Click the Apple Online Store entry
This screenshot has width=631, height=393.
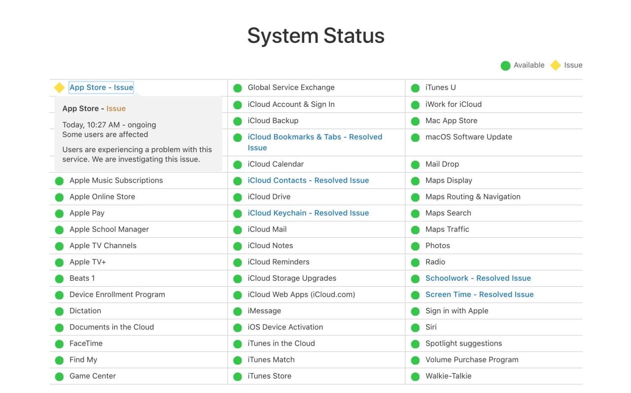pos(102,197)
